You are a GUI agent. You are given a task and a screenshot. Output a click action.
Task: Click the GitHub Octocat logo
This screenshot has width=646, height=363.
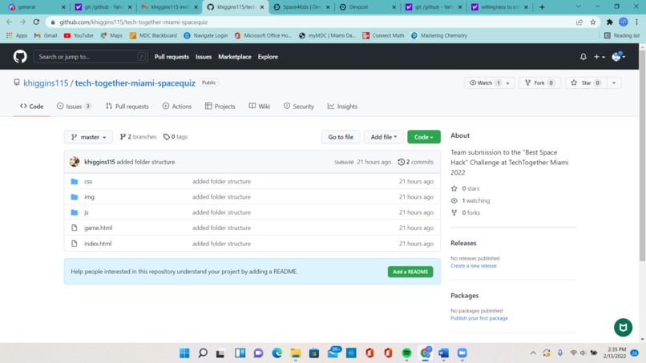pyautogui.click(x=20, y=56)
